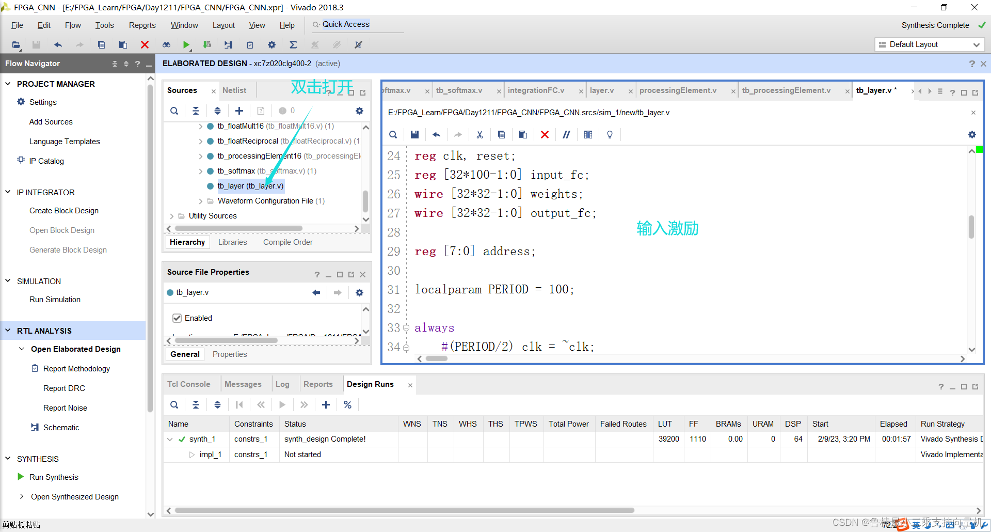Click the editor vertical scrollbar thumb
The height and width of the screenshot is (532, 991).
coord(971,227)
